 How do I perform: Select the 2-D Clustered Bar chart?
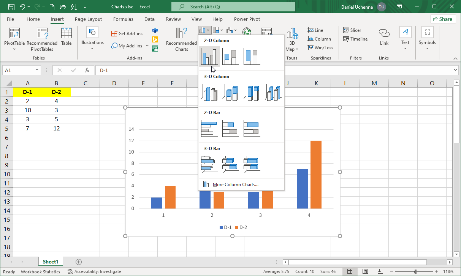click(209, 129)
